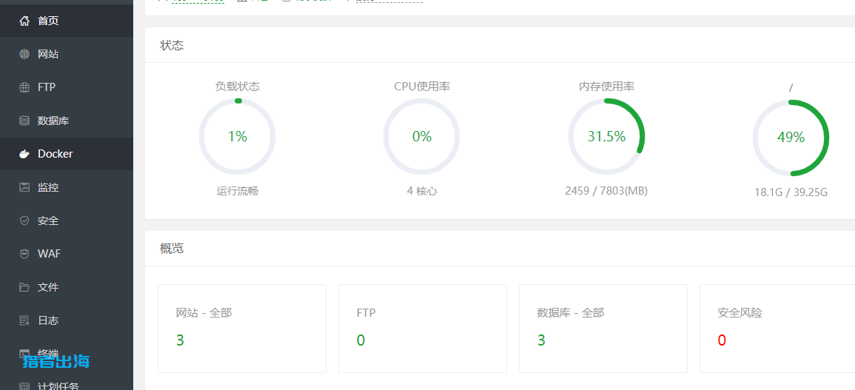Click the 内存使用率 31.5% gauge
855x390 pixels.
click(606, 137)
